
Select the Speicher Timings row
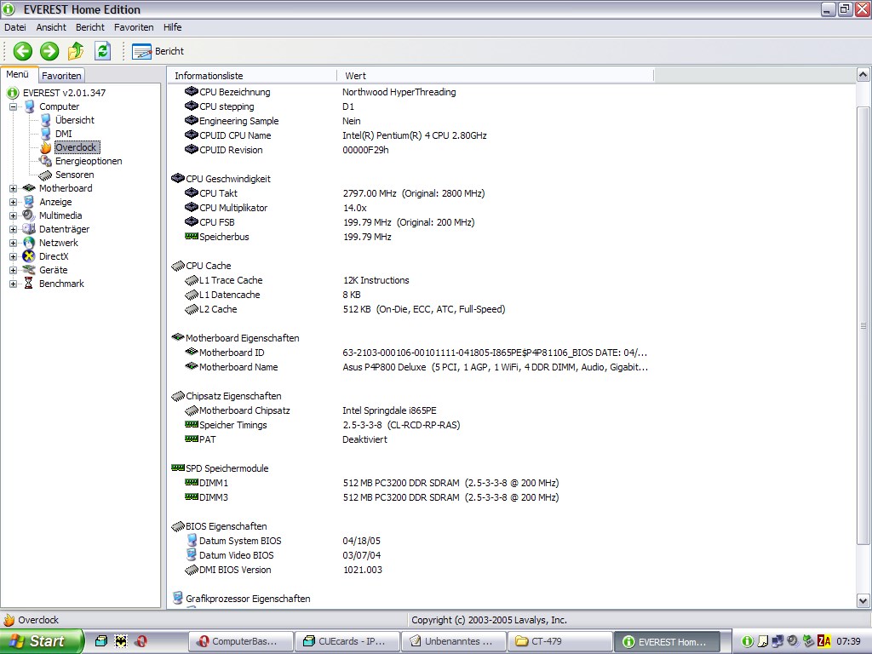[411, 425]
